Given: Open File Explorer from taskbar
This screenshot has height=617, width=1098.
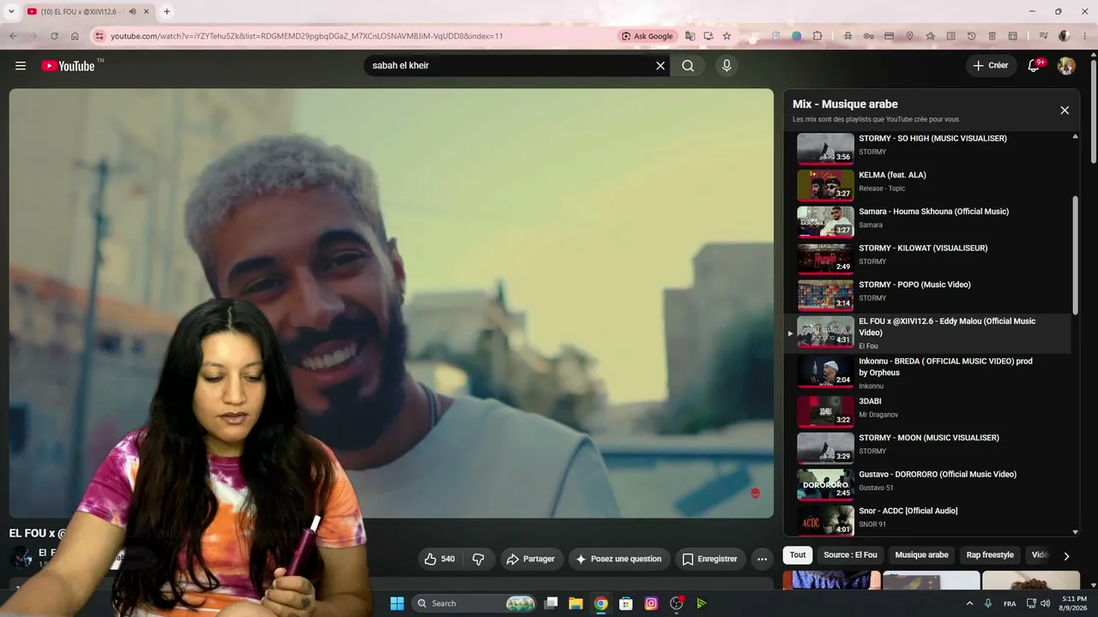Looking at the screenshot, I should [576, 603].
